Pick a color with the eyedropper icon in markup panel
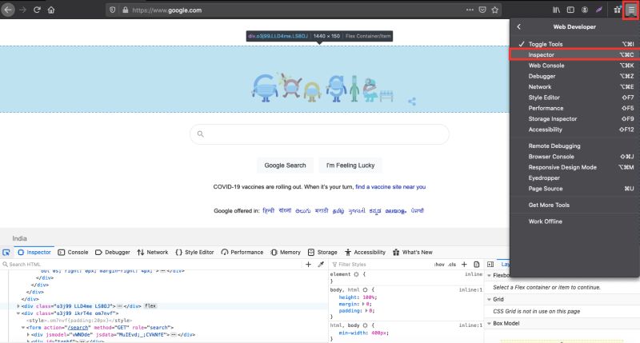The image size is (640, 343). 321,265
